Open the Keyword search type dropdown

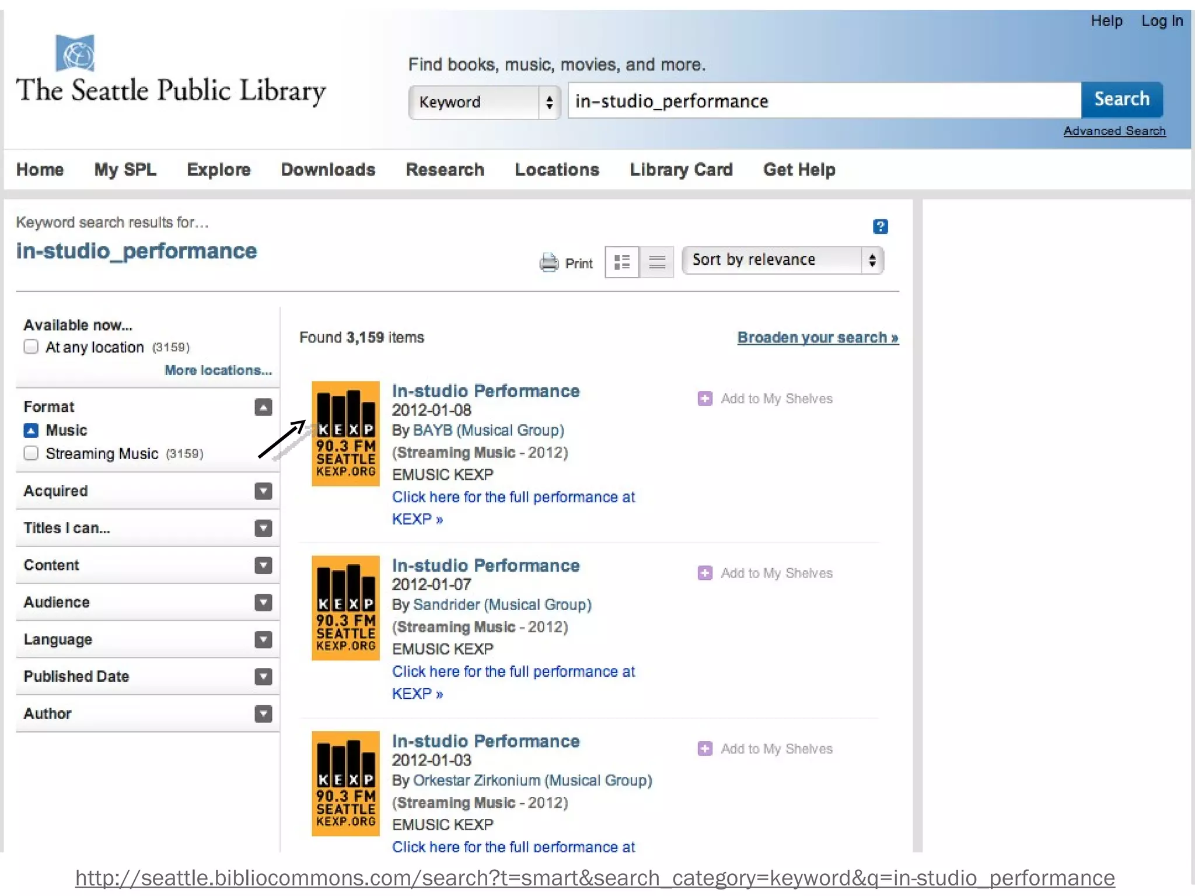click(x=484, y=102)
